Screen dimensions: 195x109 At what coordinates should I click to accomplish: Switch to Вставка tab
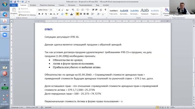pyautogui.click(x=33, y=5)
